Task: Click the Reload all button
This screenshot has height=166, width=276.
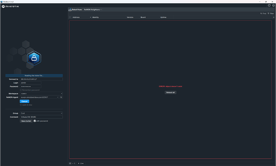Action: point(170,92)
